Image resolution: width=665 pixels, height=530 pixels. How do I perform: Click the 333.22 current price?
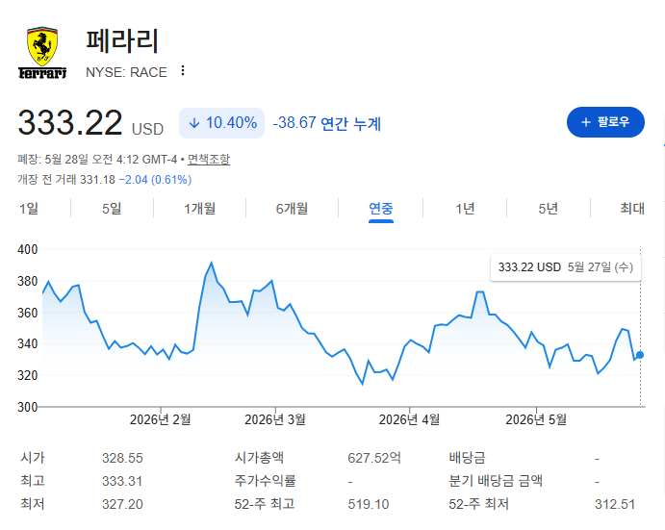click(70, 123)
